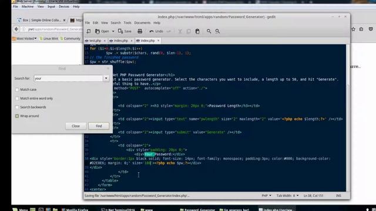Screen dimensions: 376x211
Task: Open Find and Replace magnifier icon
Action: pyautogui.click(x=217, y=31)
